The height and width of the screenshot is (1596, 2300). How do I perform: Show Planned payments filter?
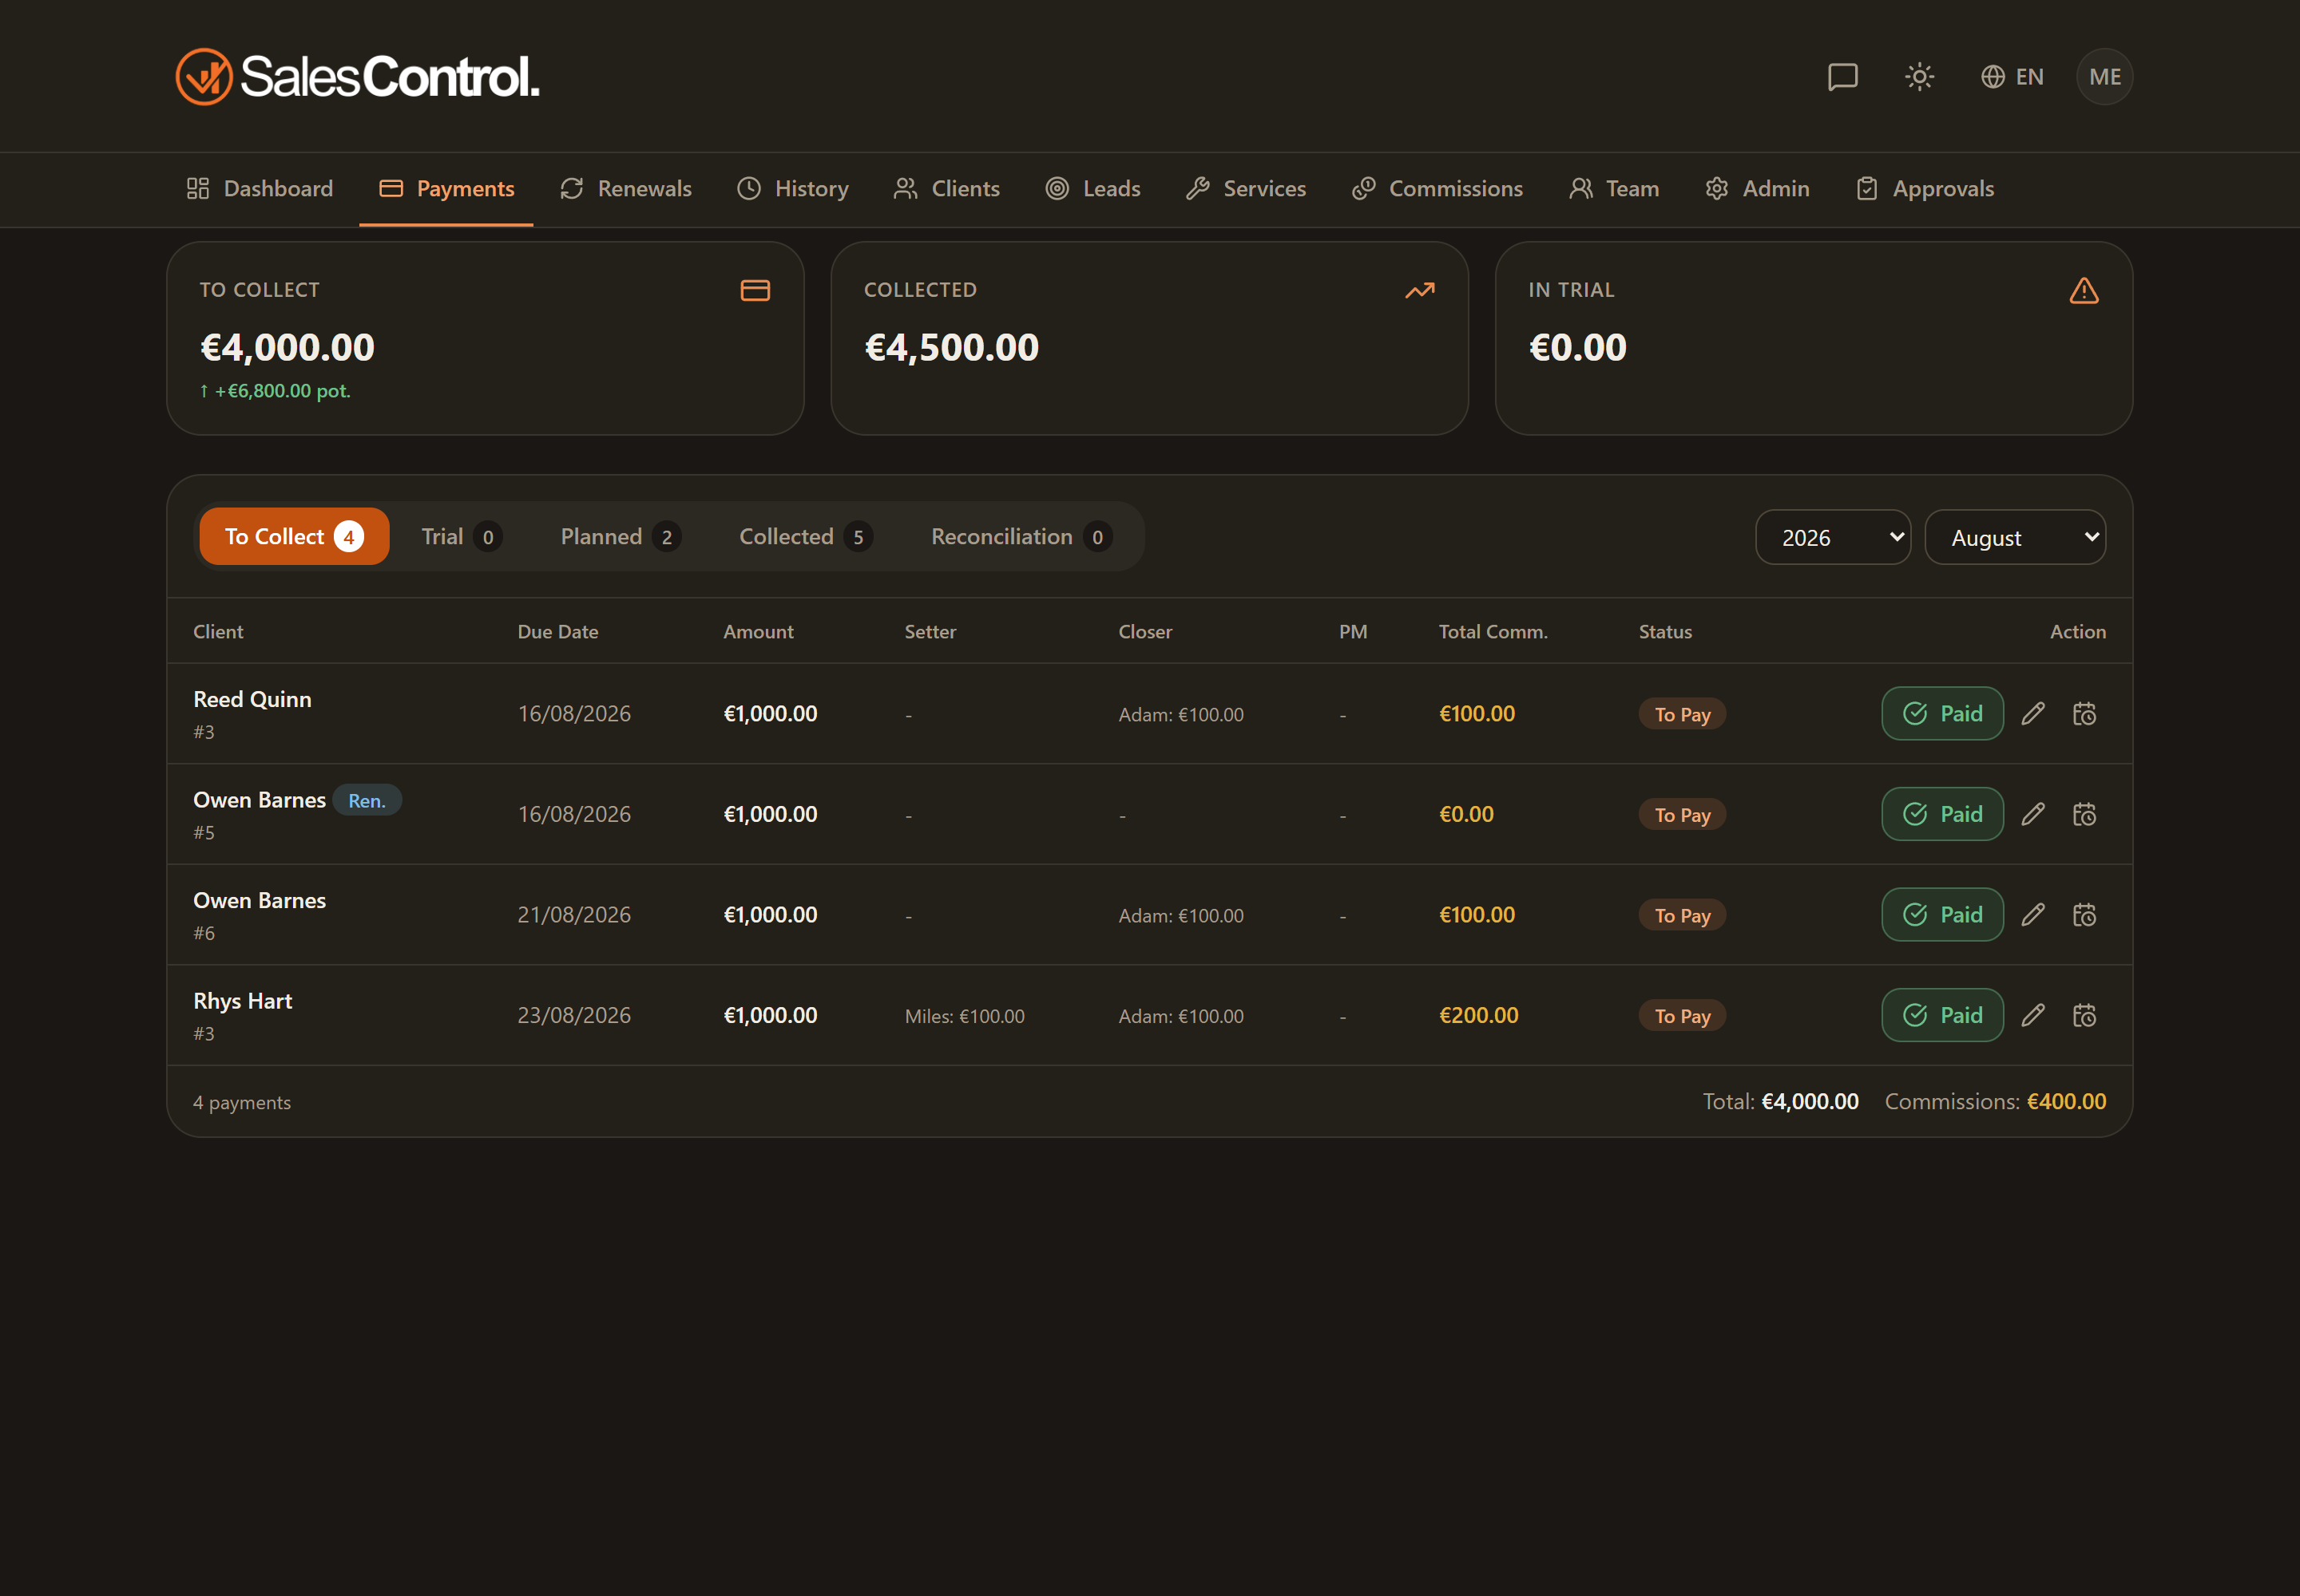point(621,537)
